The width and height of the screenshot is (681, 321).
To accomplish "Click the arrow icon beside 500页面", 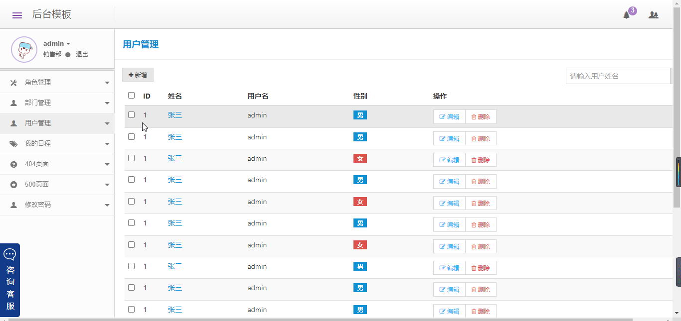I will (13, 185).
